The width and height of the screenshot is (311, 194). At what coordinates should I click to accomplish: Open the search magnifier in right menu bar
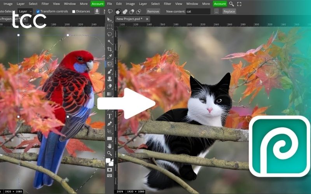(x=231, y=4)
